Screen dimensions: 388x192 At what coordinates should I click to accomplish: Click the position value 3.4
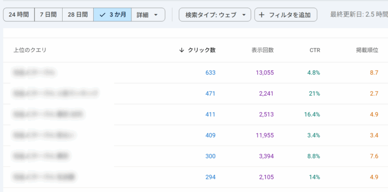point(374,135)
